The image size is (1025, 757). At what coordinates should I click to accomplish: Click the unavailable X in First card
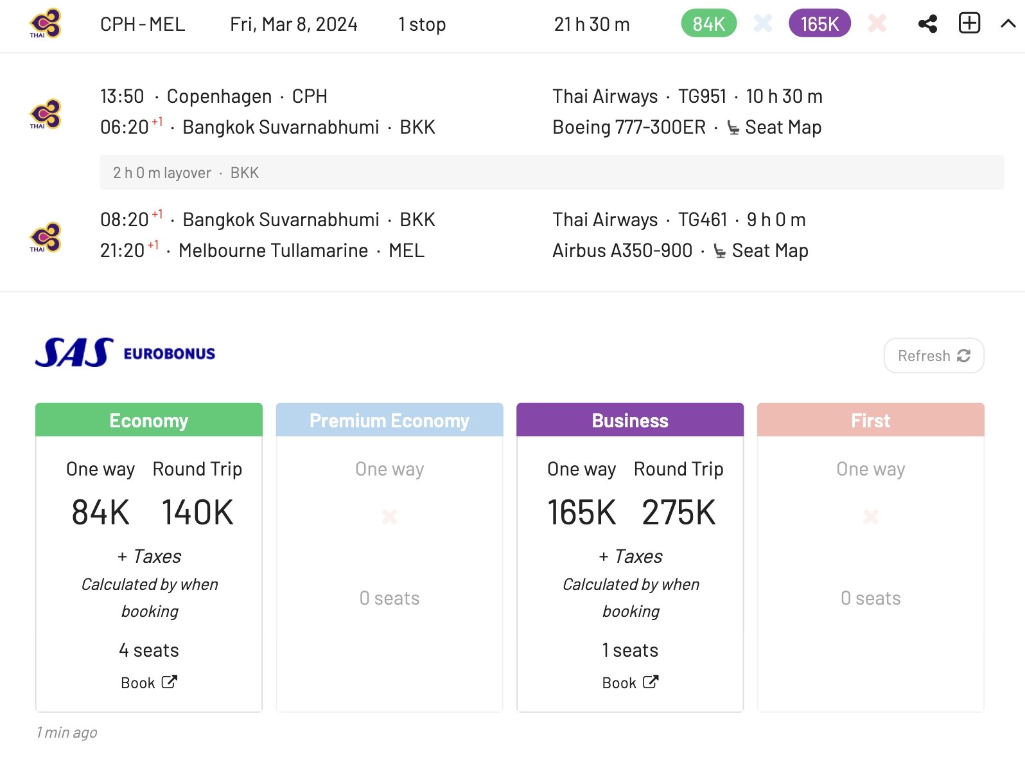(x=871, y=517)
